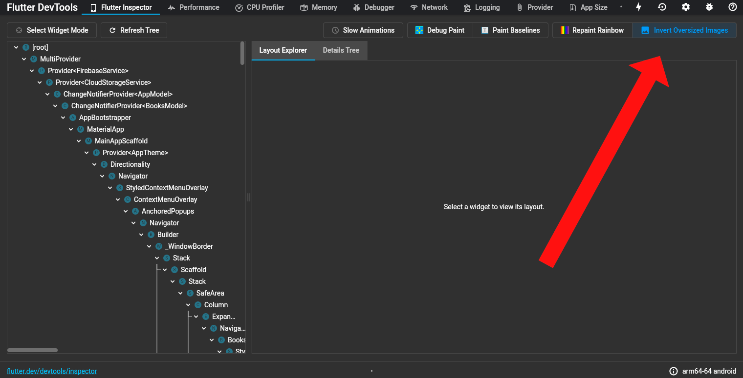Click the Builder widget icon
Screen dimensions: 743x378
point(151,235)
